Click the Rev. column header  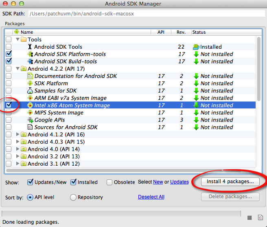pos(181,32)
